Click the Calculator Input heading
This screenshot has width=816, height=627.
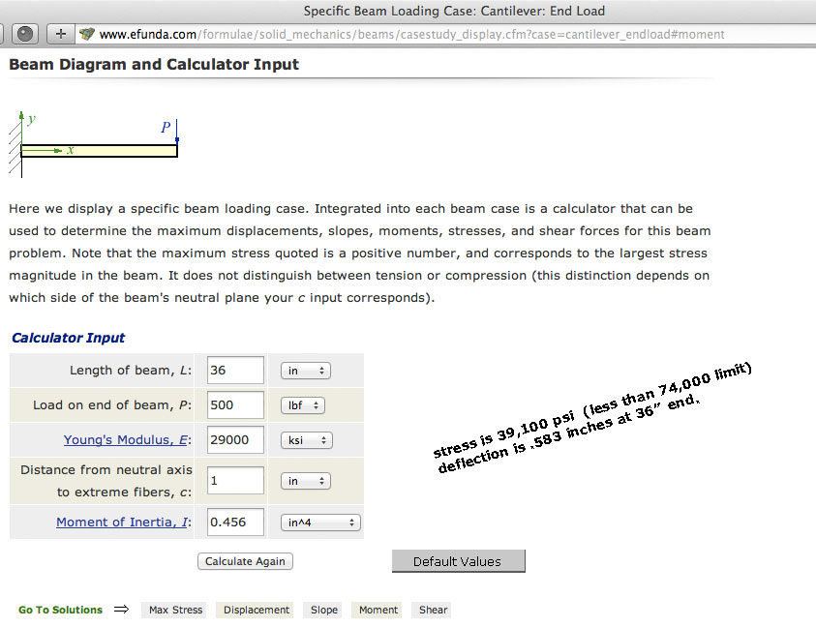point(68,338)
